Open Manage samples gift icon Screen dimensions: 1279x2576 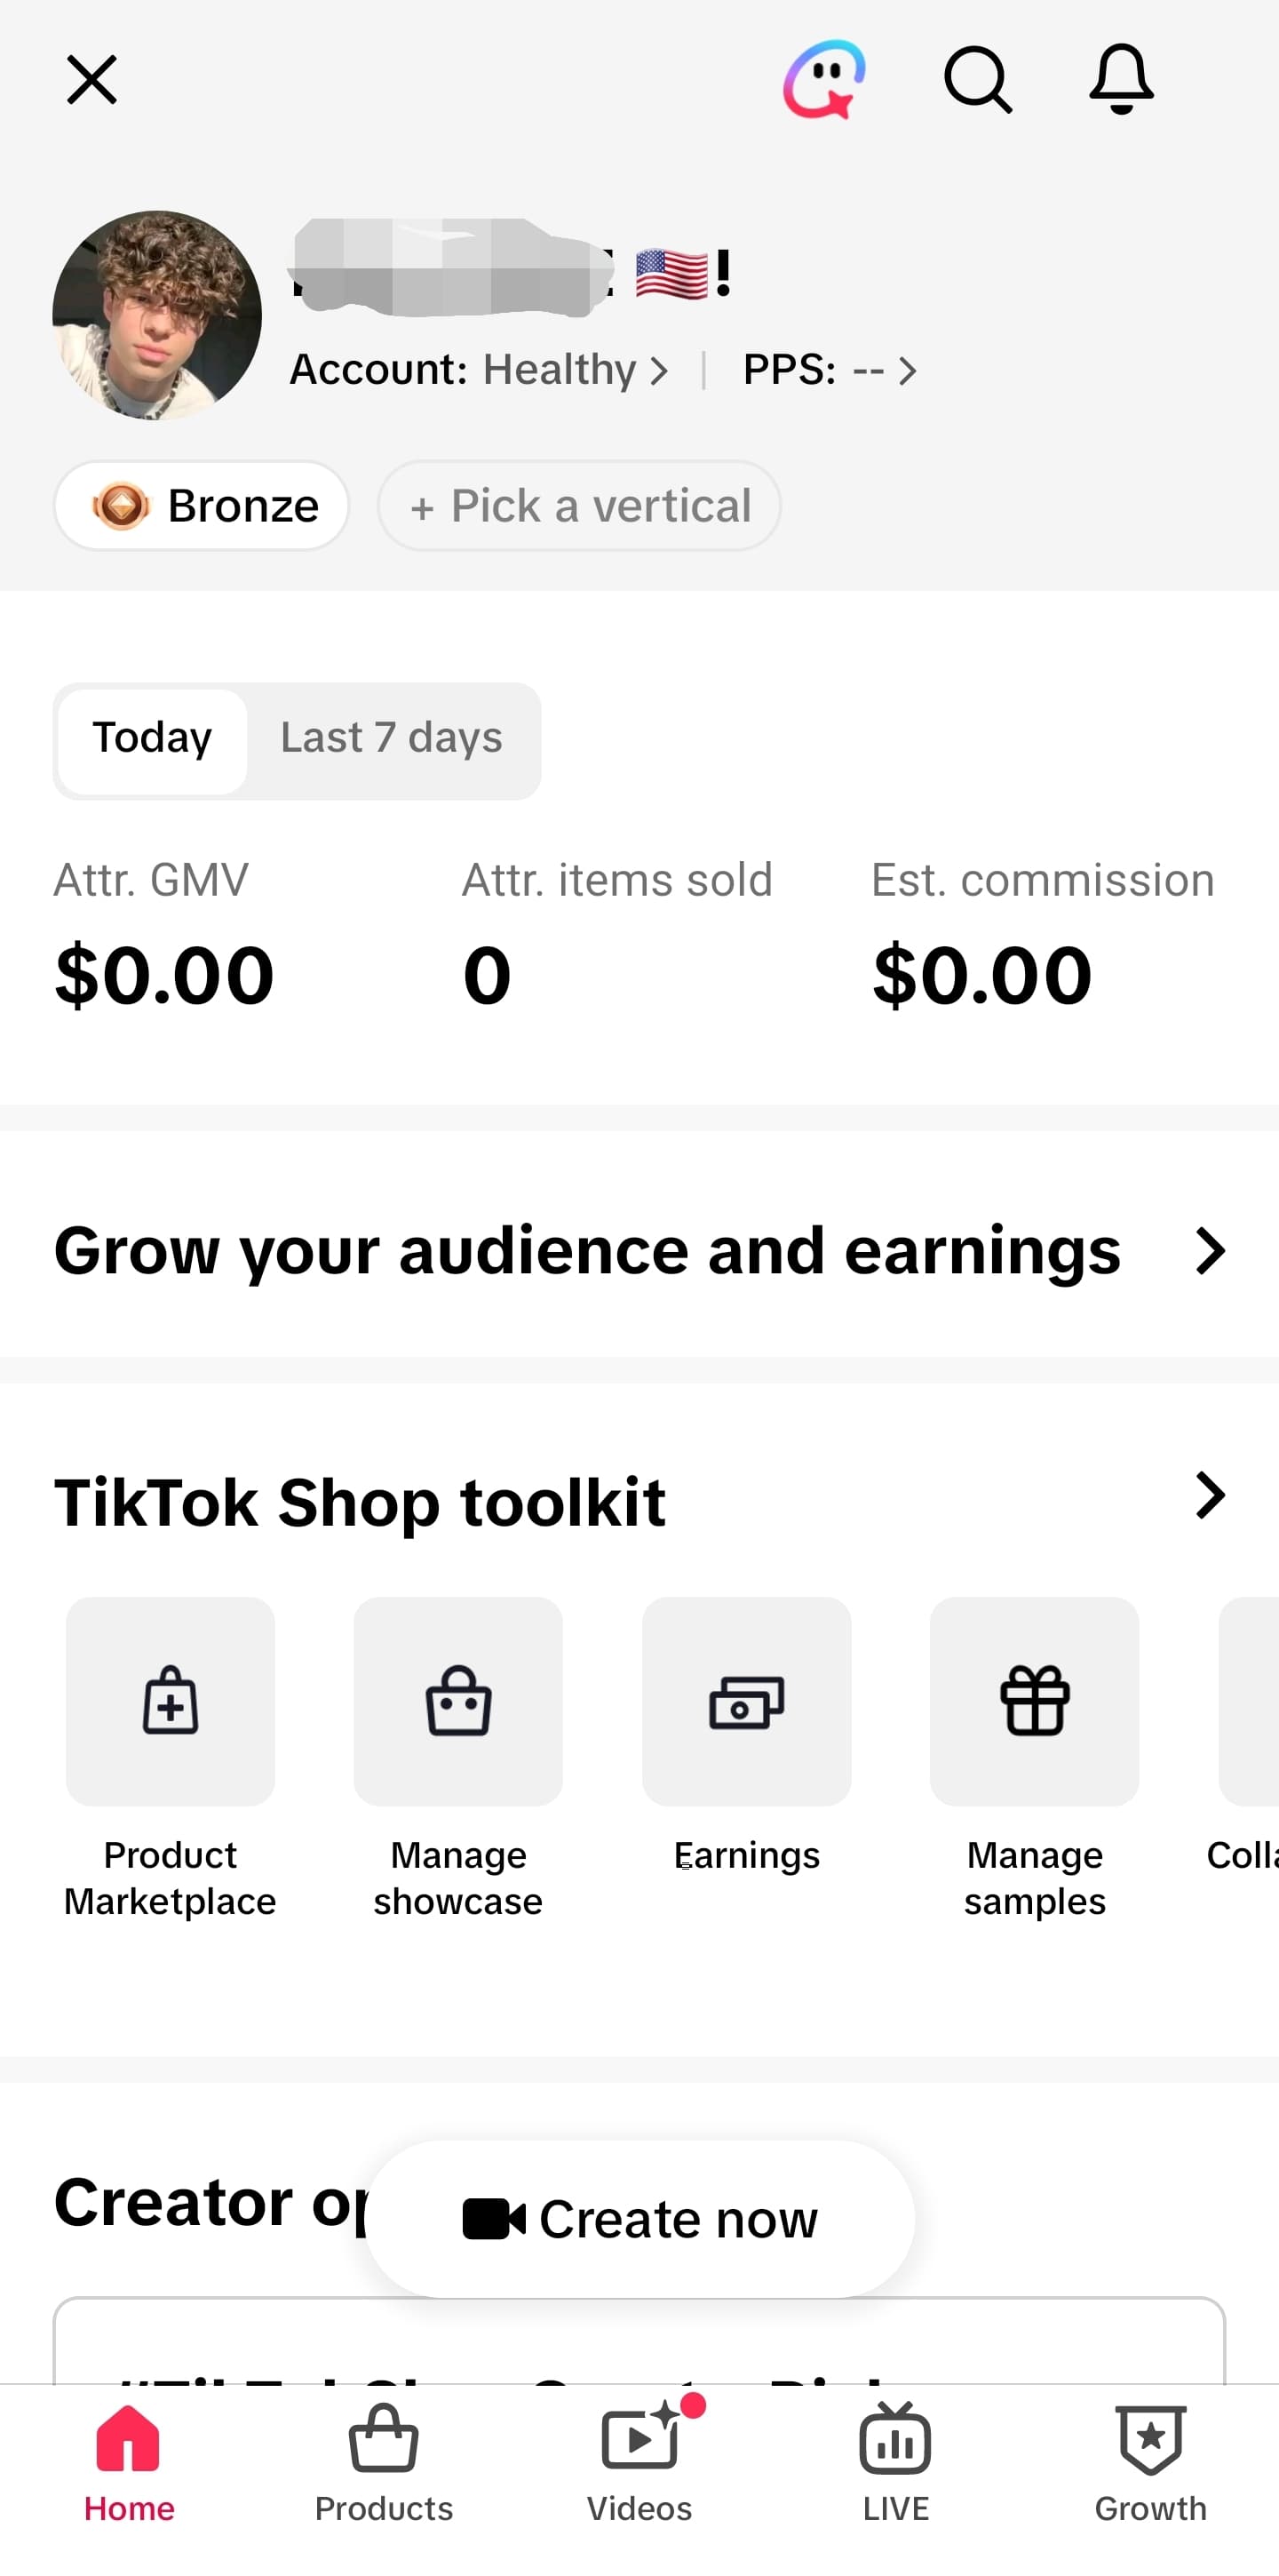tap(1034, 1701)
